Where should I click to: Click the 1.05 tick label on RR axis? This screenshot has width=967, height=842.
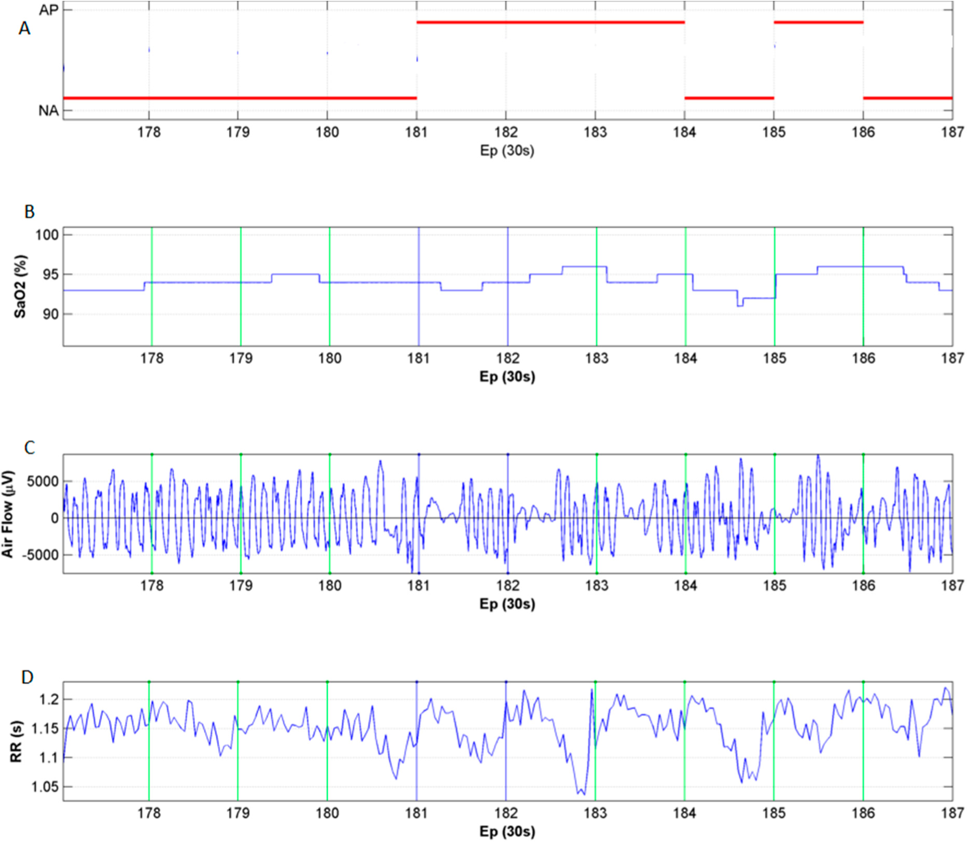point(45,787)
